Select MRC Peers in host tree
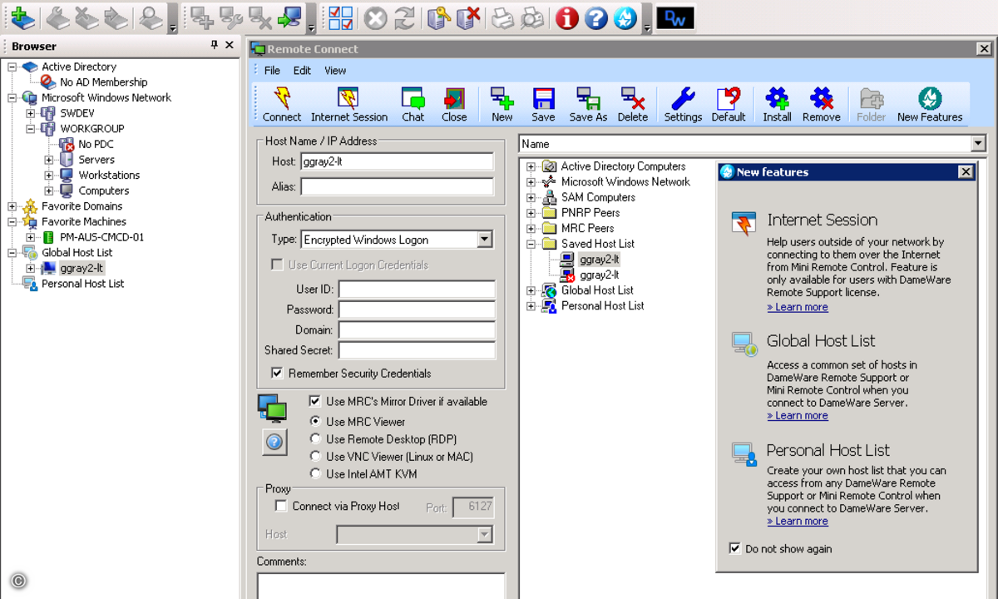This screenshot has width=998, height=599. point(587,228)
